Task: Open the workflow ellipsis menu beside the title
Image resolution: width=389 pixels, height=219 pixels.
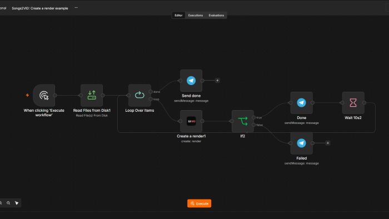Action: click(76, 8)
